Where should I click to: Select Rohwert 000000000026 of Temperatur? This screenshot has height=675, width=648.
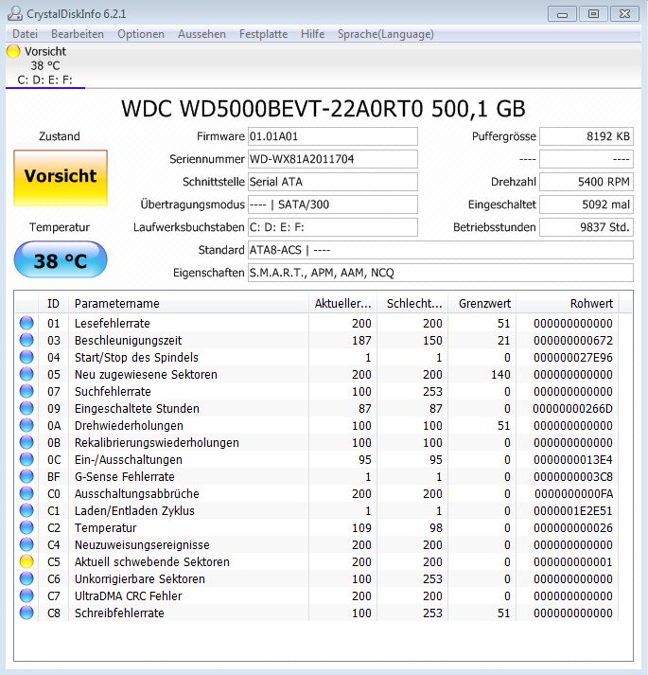click(x=573, y=527)
